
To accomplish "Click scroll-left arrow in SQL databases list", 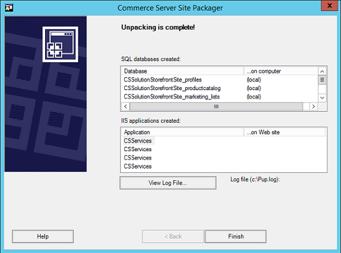I will click(x=125, y=106).
